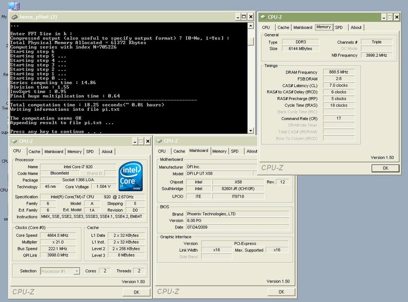
Task: Click the Core Speed value "4664.5 MHz"
Action: click(58, 235)
